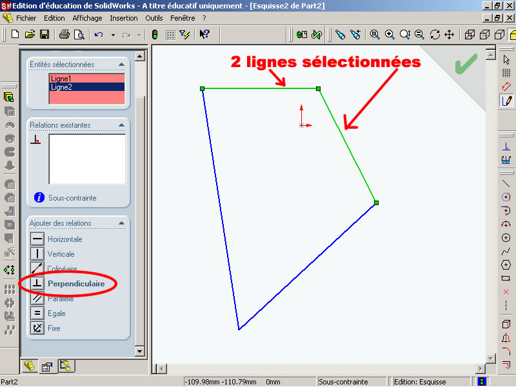Open the Fenêtre menu
The width and height of the screenshot is (516, 387).
[x=183, y=18]
